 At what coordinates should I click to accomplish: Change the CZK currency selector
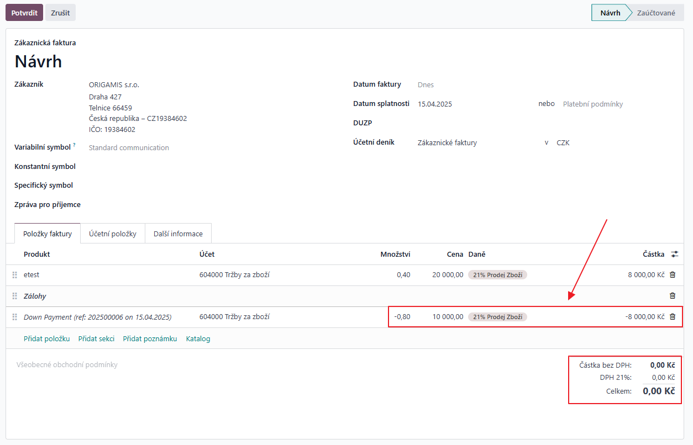tap(563, 142)
